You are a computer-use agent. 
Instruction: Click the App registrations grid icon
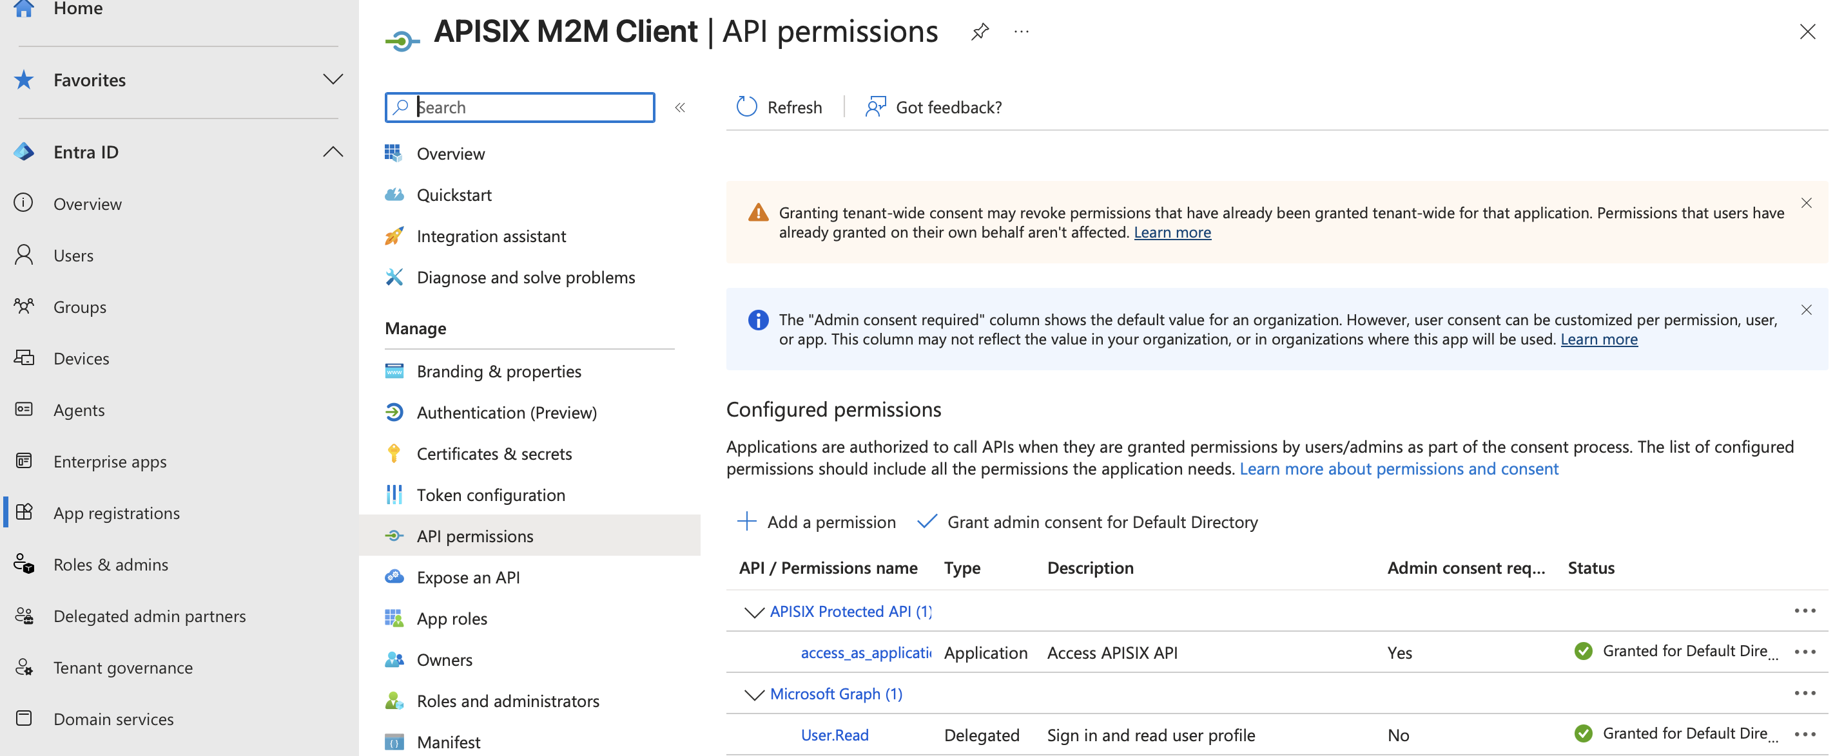pyautogui.click(x=24, y=512)
